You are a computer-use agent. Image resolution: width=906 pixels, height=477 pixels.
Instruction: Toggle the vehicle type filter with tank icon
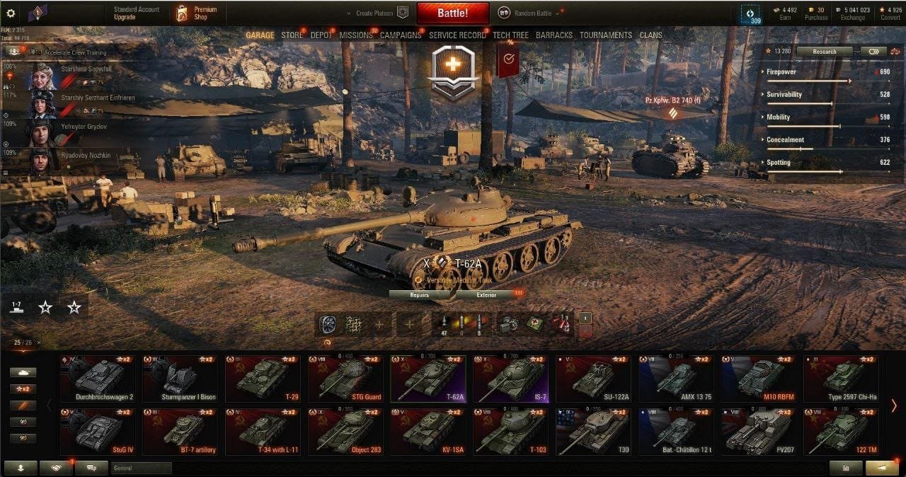pos(23,372)
